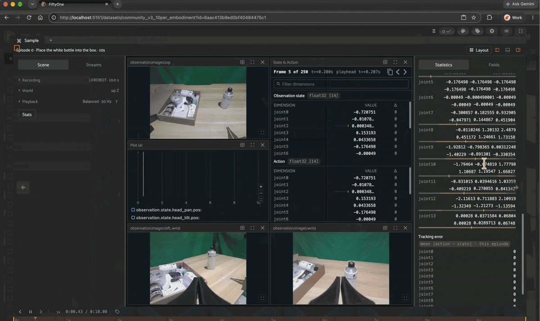This screenshot has width=540, height=321.
Task: Go to previous frame in State & Action
Action: coord(398,72)
